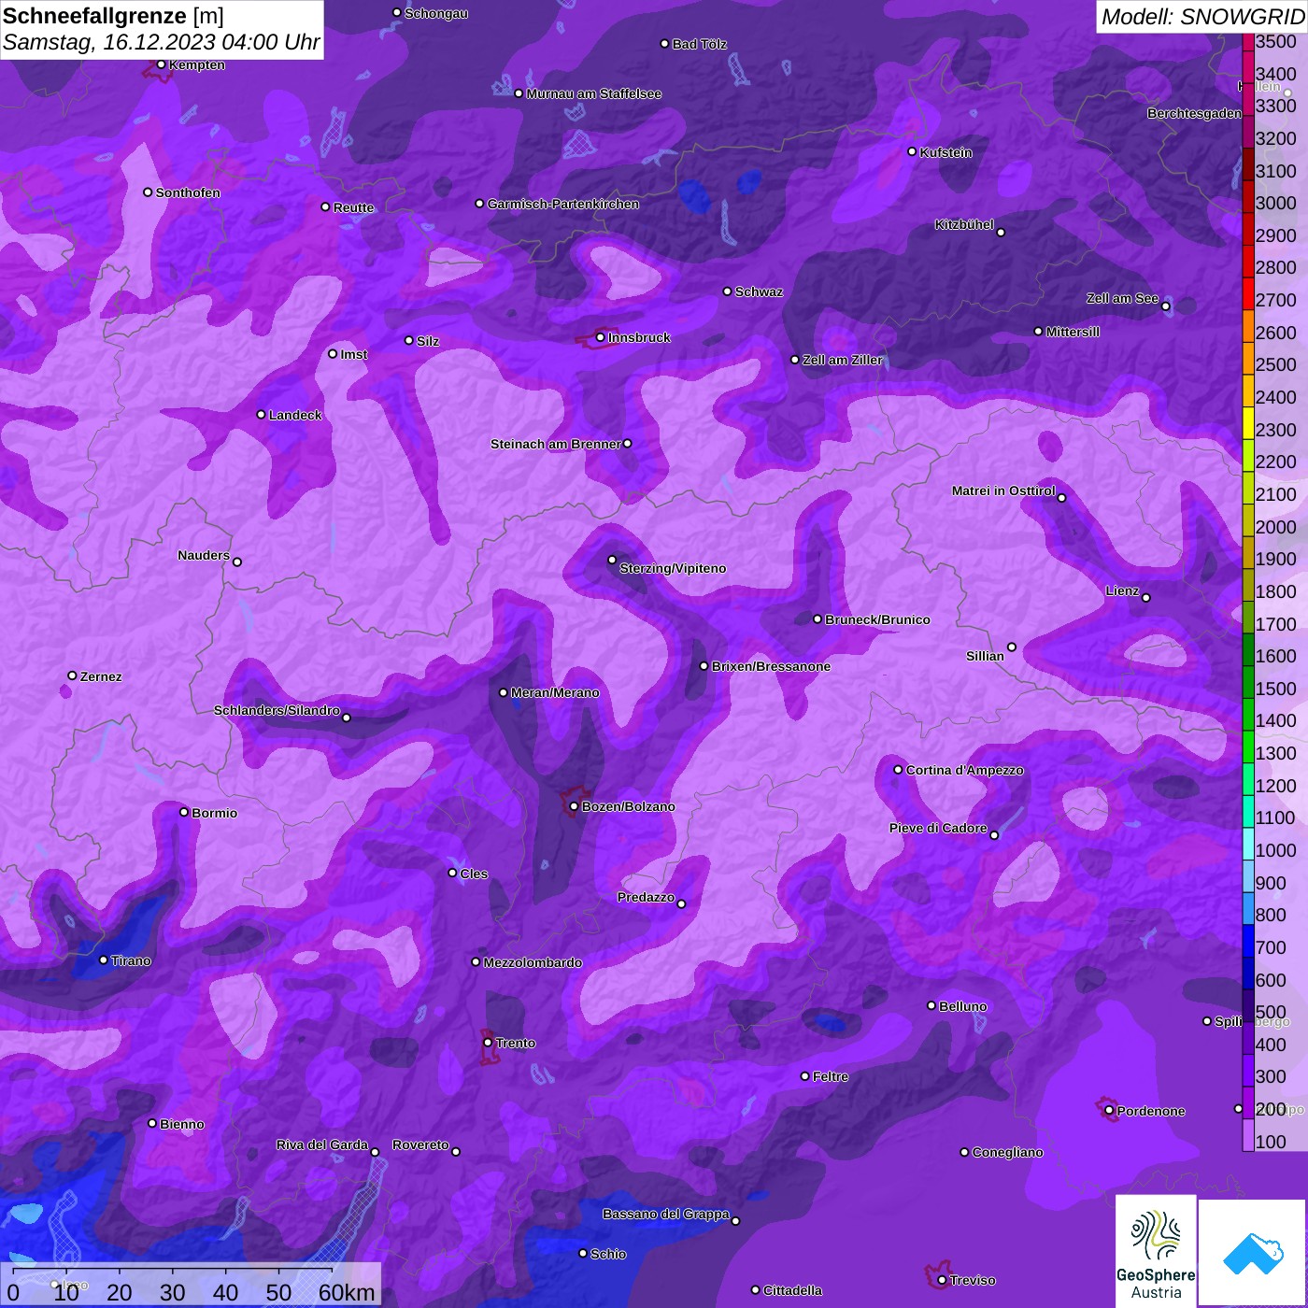Click the Conegliano label
Viewport: 1308px width, 1308px height.
coord(1007,1152)
